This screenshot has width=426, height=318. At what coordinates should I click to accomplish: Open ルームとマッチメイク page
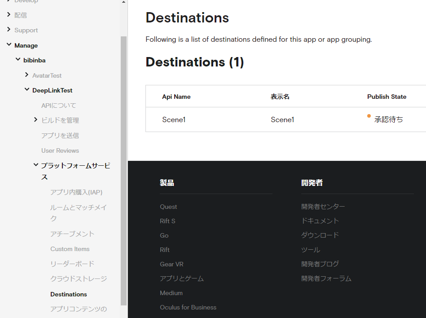(79, 213)
